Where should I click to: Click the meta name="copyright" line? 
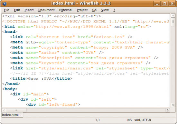click(76, 47)
